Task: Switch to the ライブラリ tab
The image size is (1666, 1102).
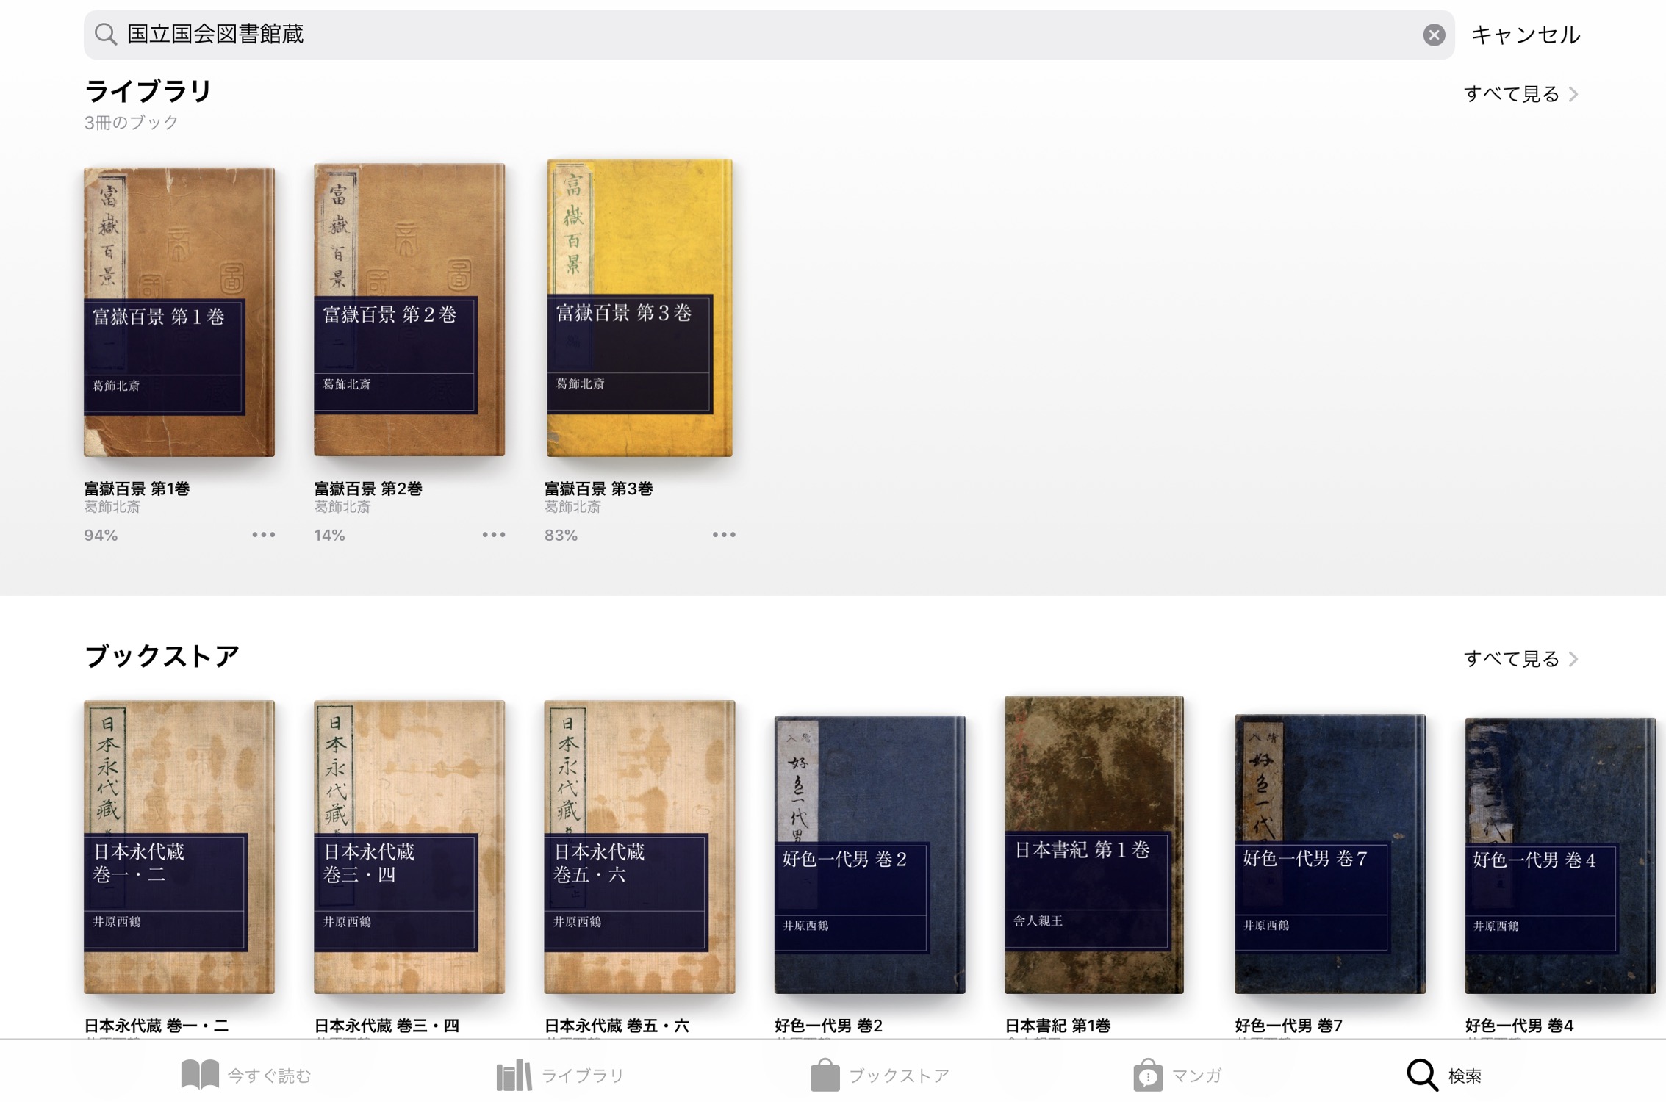Action: point(560,1075)
